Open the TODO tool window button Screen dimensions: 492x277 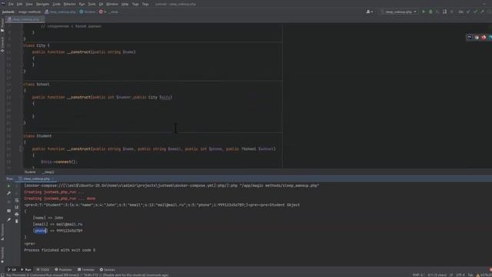[43, 269]
